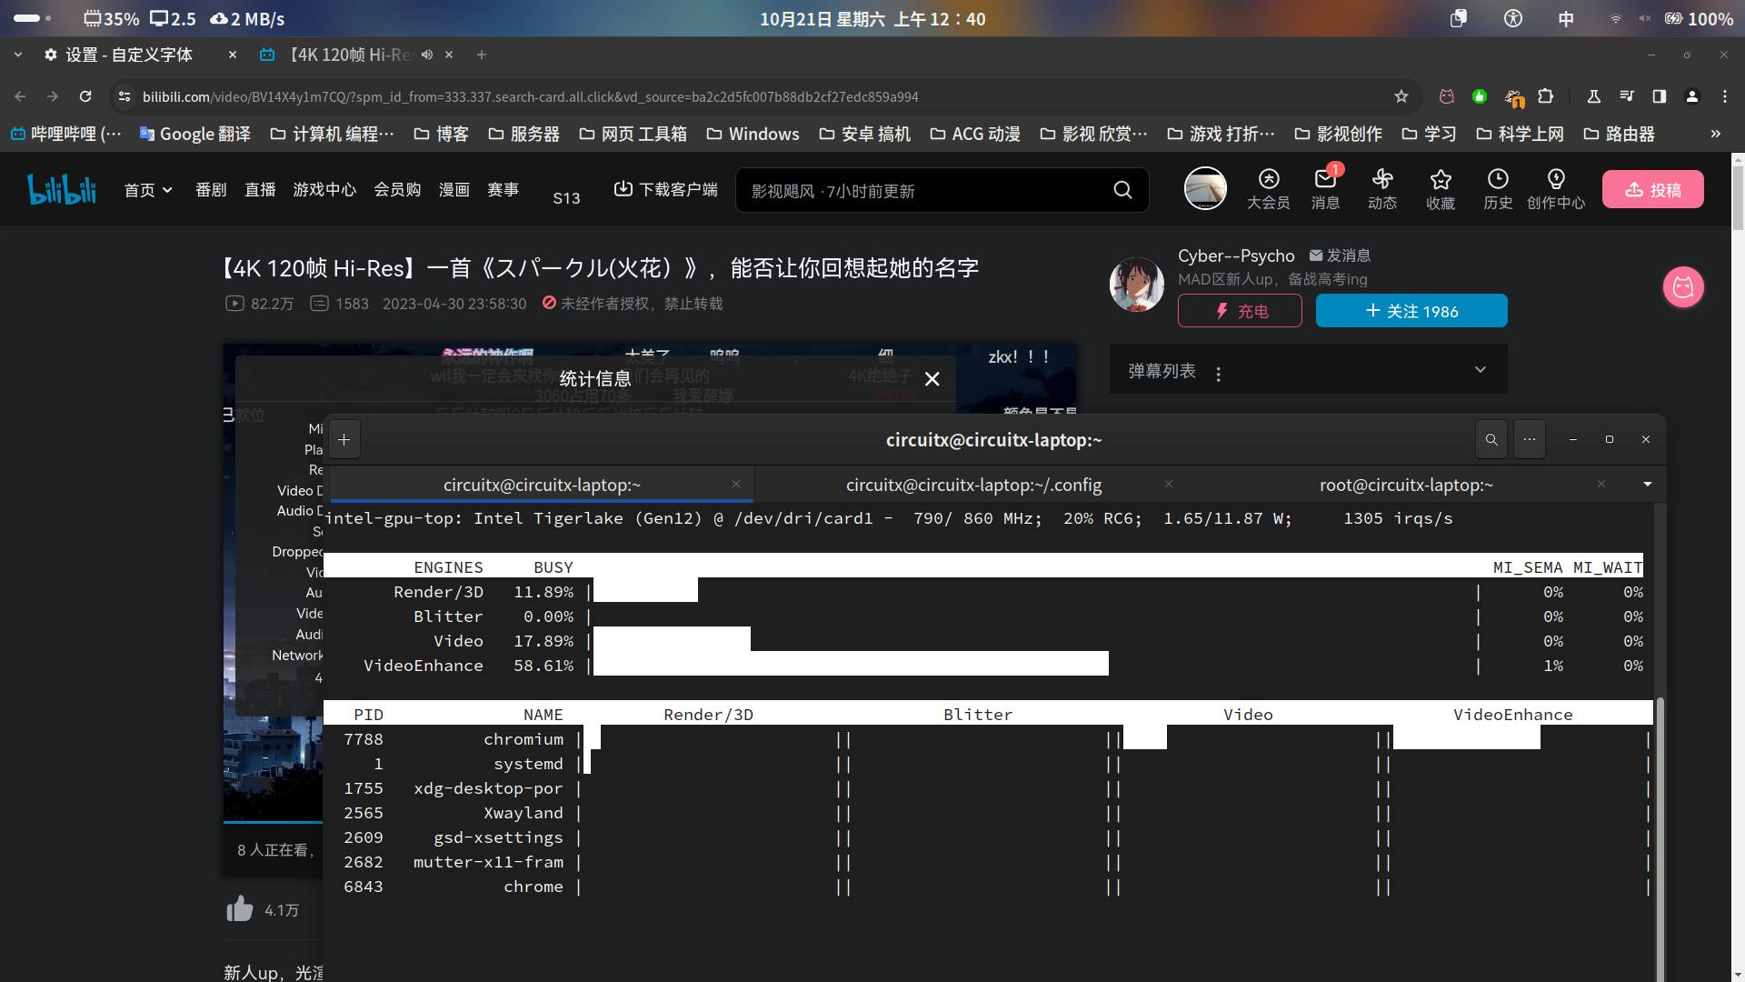The height and width of the screenshot is (982, 1745).
Task: Mute the Bilibili tab audio icon
Action: [x=427, y=55]
